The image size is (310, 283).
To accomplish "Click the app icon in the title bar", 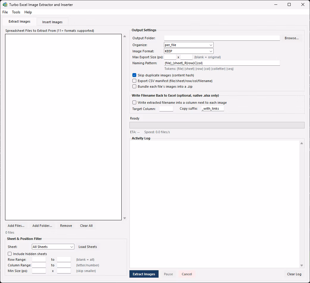I will tap(5, 4).
